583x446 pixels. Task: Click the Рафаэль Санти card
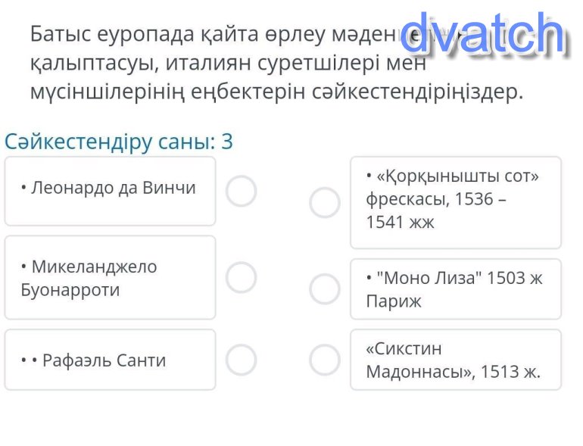click(x=110, y=360)
